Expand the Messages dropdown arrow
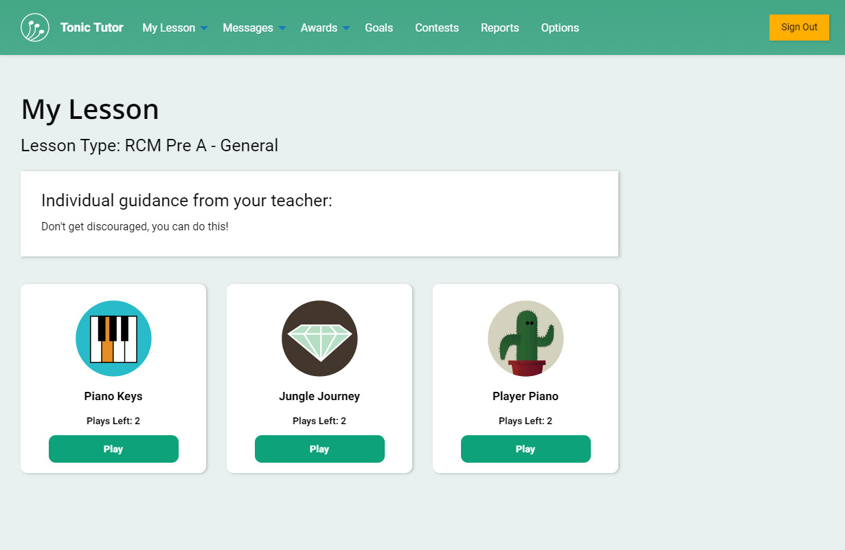The image size is (845, 550). point(282,28)
